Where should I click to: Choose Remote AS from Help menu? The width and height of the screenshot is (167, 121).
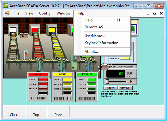pyautogui.click(x=102, y=27)
